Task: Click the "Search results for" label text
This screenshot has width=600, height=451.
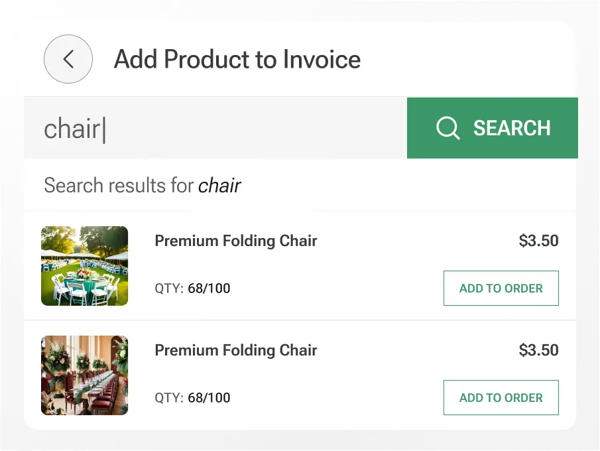Action: point(119,185)
